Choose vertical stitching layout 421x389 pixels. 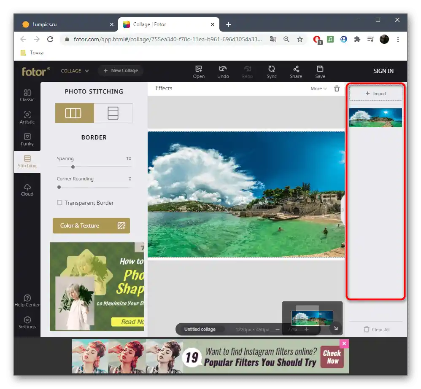pyautogui.click(x=113, y=113)
